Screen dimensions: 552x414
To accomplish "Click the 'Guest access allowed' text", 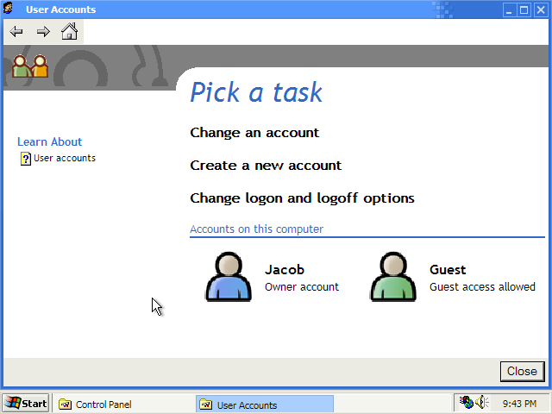I will (x=482, y=287).
